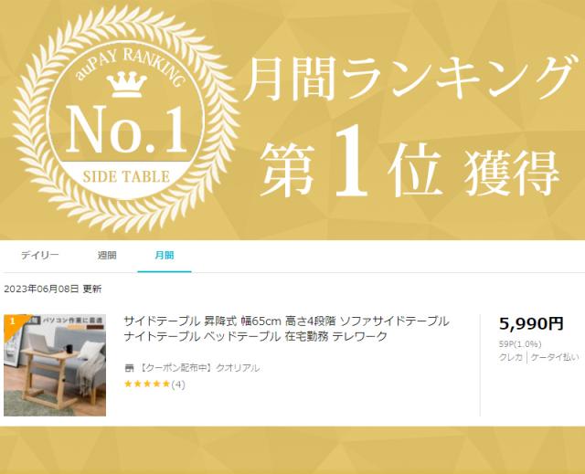585x474 pixels.
Task: Select the 月間 ranking tab
Action: point(165,255)
